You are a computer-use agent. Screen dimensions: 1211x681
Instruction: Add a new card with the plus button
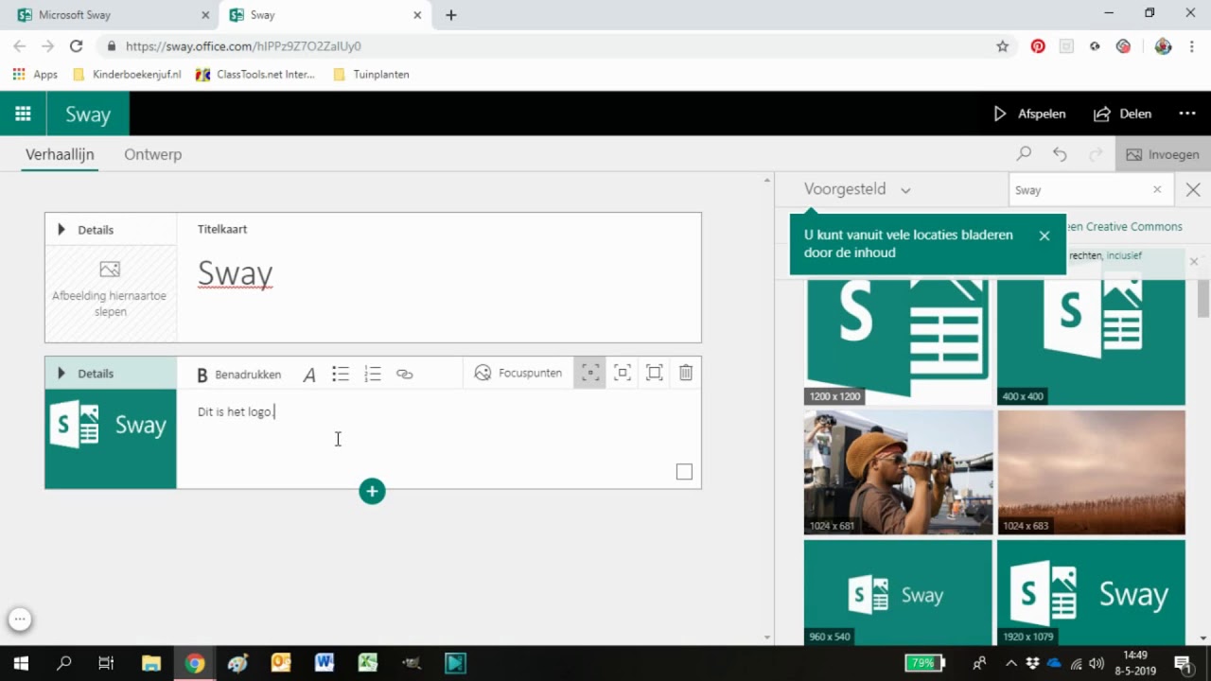[372, 491]
